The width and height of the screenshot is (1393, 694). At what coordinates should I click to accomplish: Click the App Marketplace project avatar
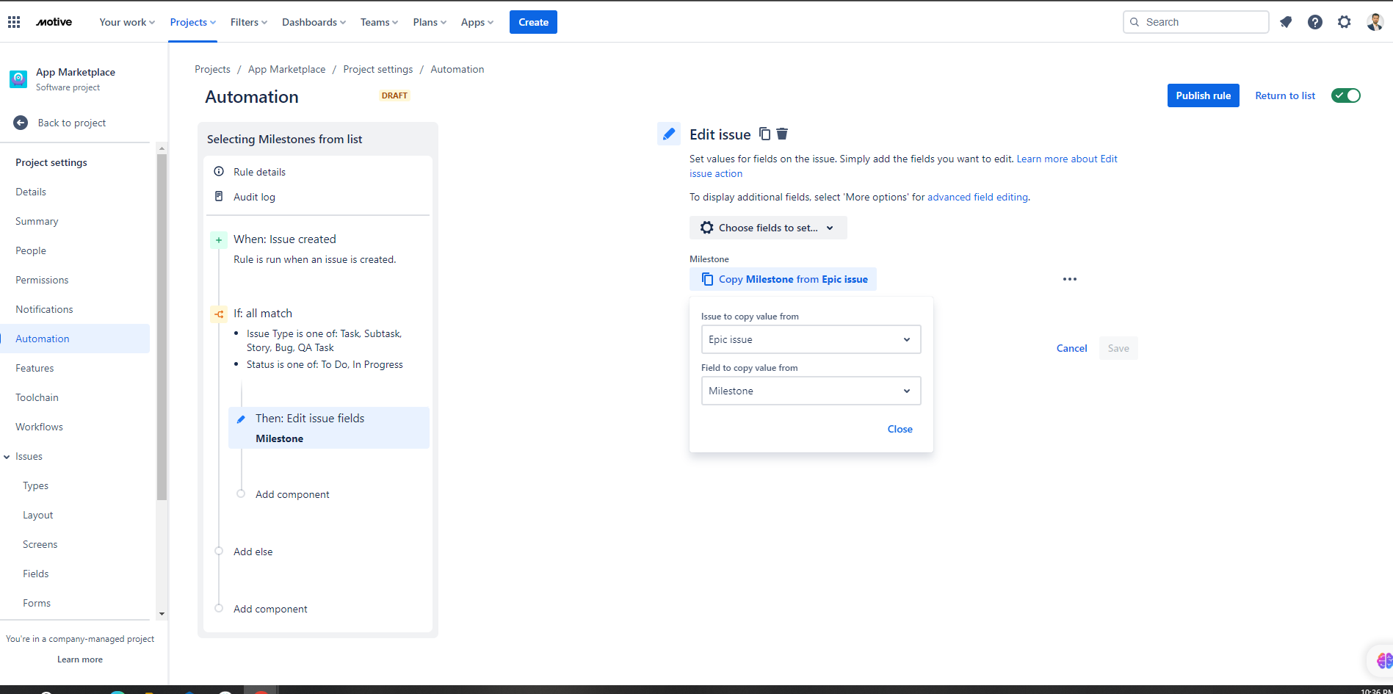tap(18, 79)
